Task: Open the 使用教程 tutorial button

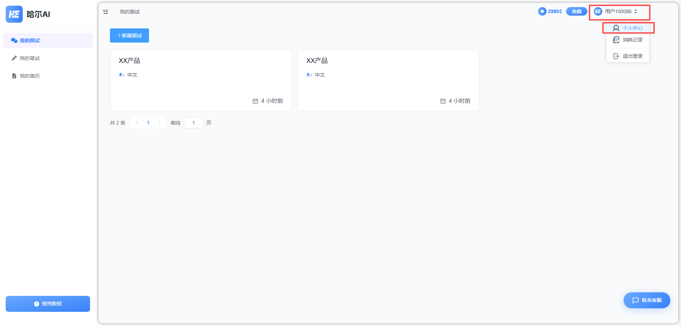Action: tap(48, 304)
